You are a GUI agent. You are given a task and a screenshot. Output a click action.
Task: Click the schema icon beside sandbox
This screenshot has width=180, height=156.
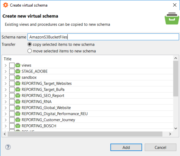pos(18,77)
